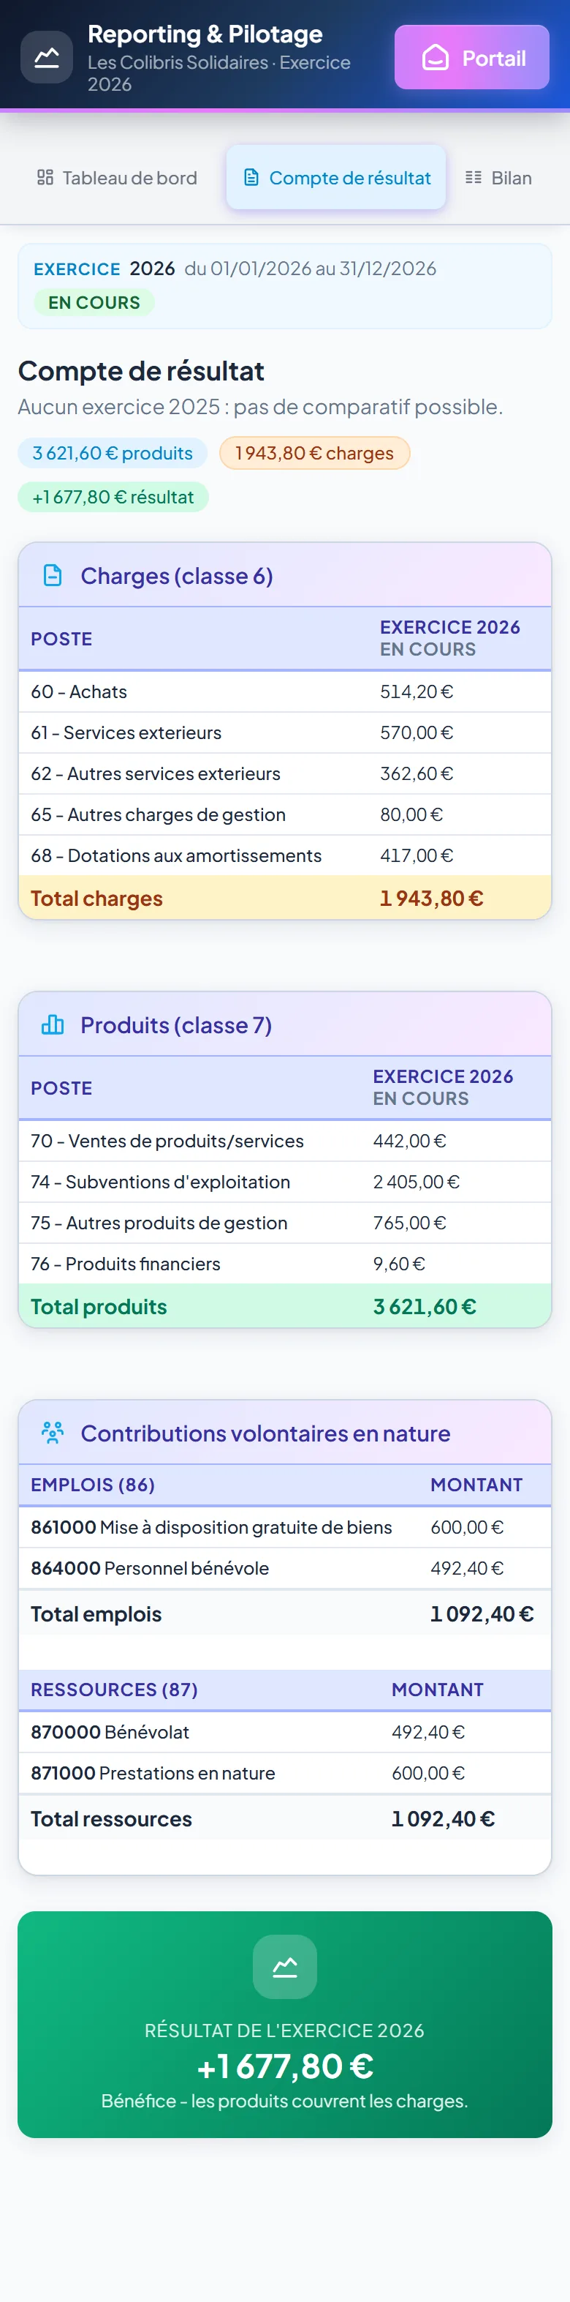Open the Bilan tab
Screen dimensions: 570x2302
coord(498,178)
